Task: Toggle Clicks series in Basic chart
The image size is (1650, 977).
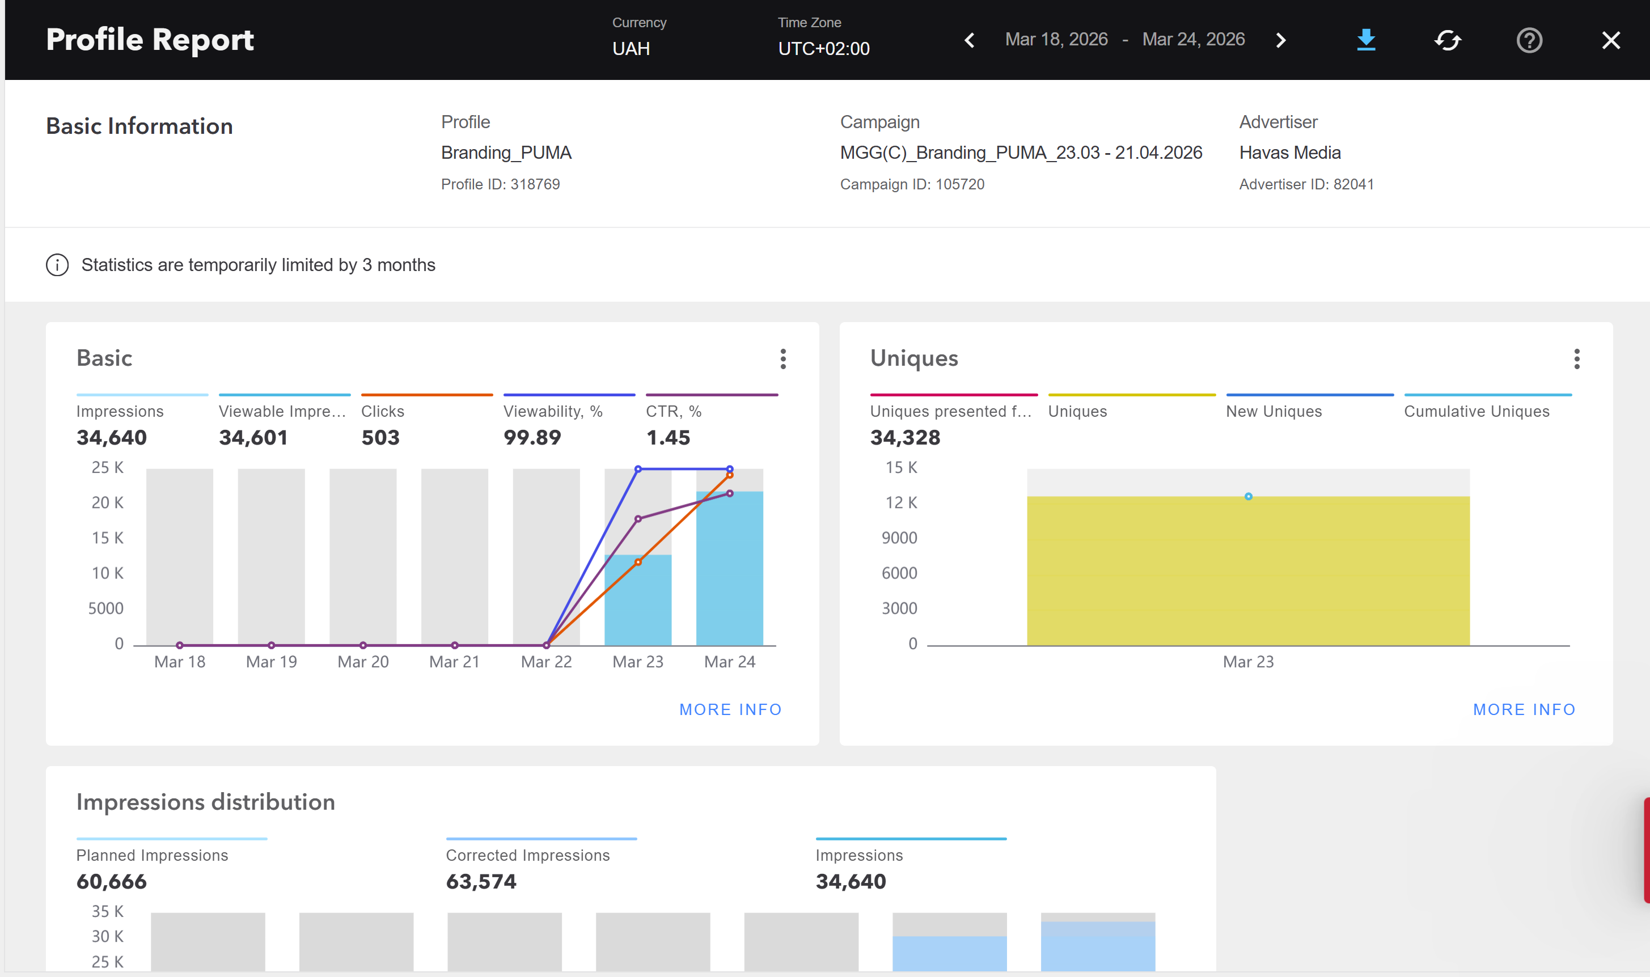Action: pyautogui.click(x=382, y=412)
